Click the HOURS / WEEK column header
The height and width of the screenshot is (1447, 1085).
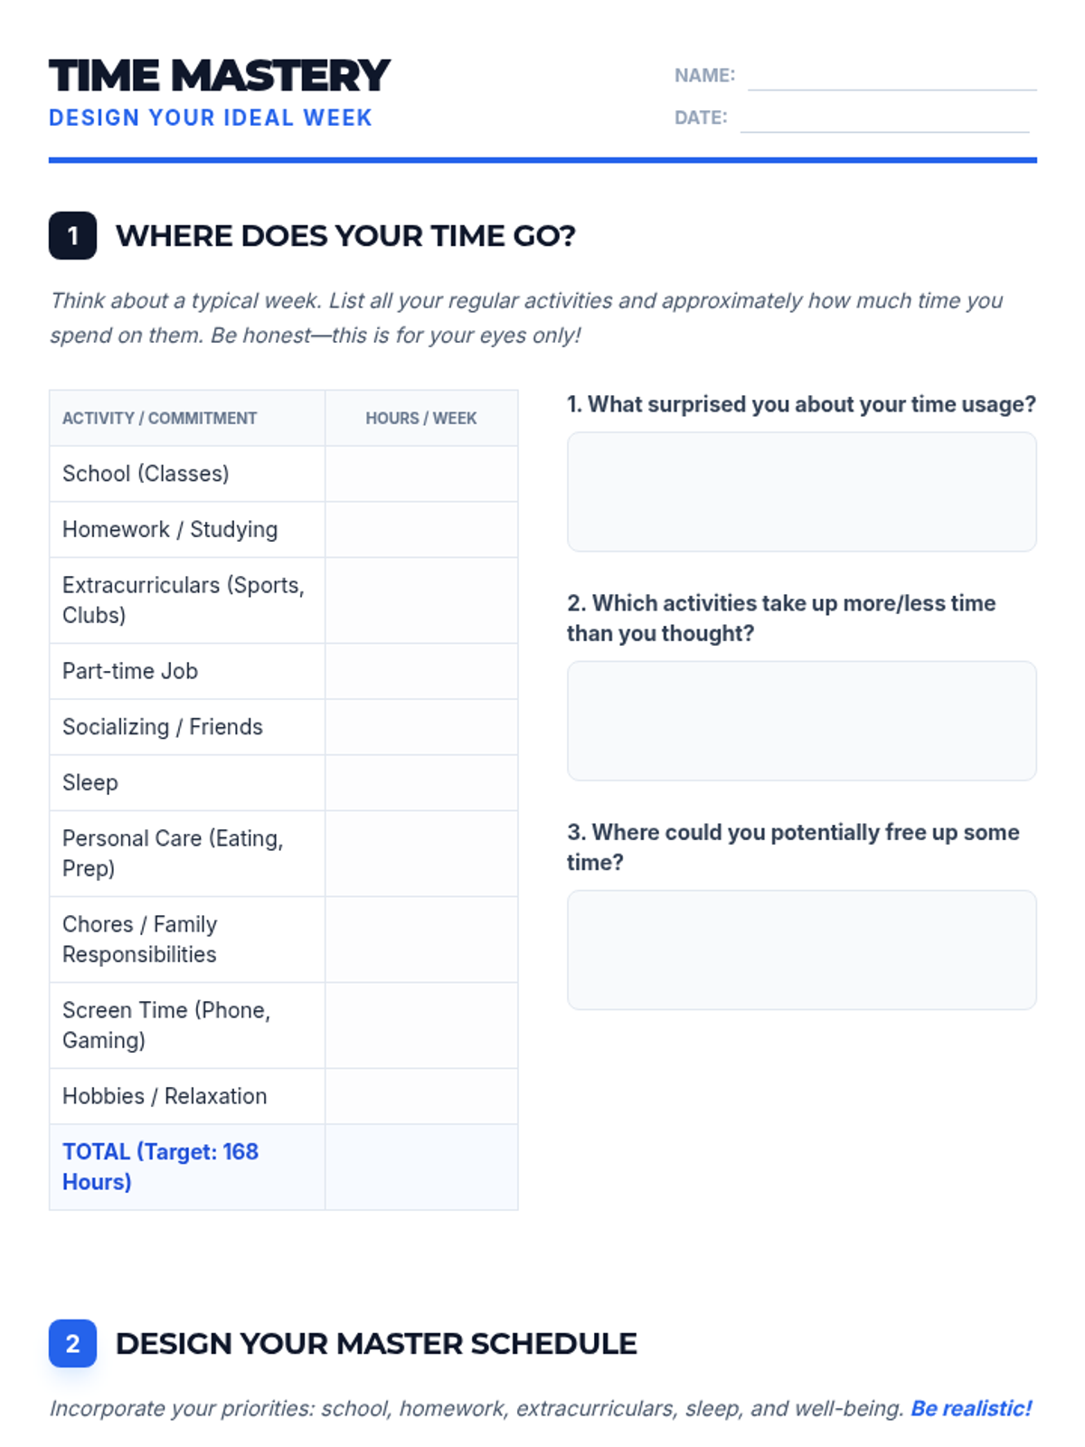coord(421,418)
